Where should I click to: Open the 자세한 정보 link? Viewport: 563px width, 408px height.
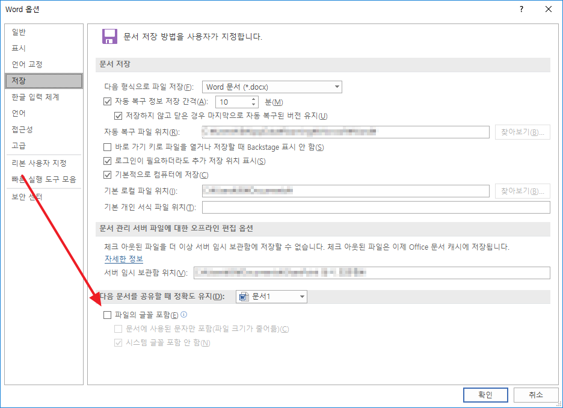pos(124,259)
